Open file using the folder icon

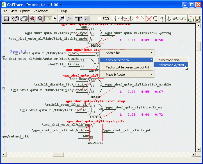click(15, 19)
